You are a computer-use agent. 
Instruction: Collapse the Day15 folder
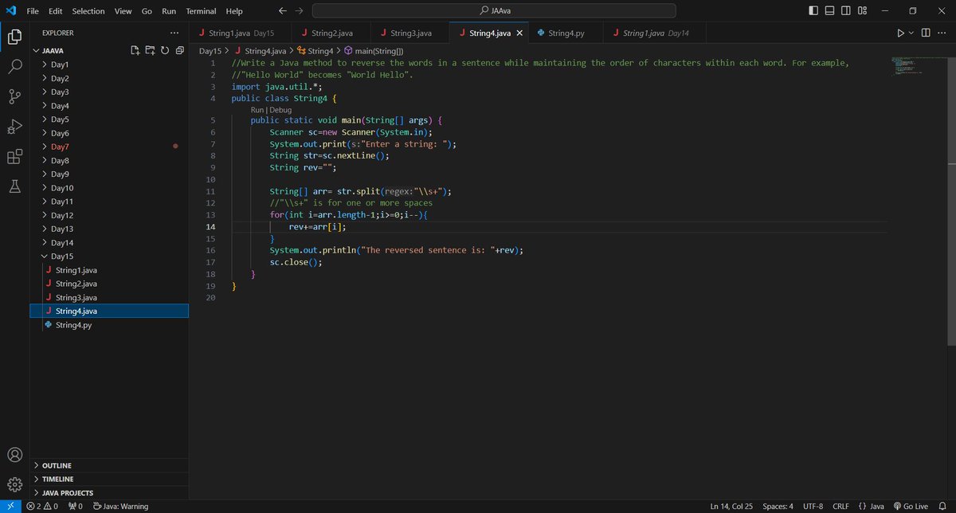tap(110, 256)
